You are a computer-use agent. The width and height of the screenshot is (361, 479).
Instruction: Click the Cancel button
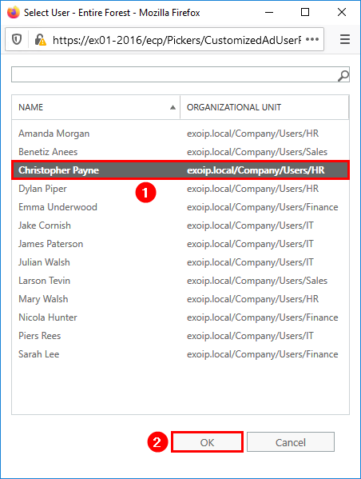coord(291,442)
